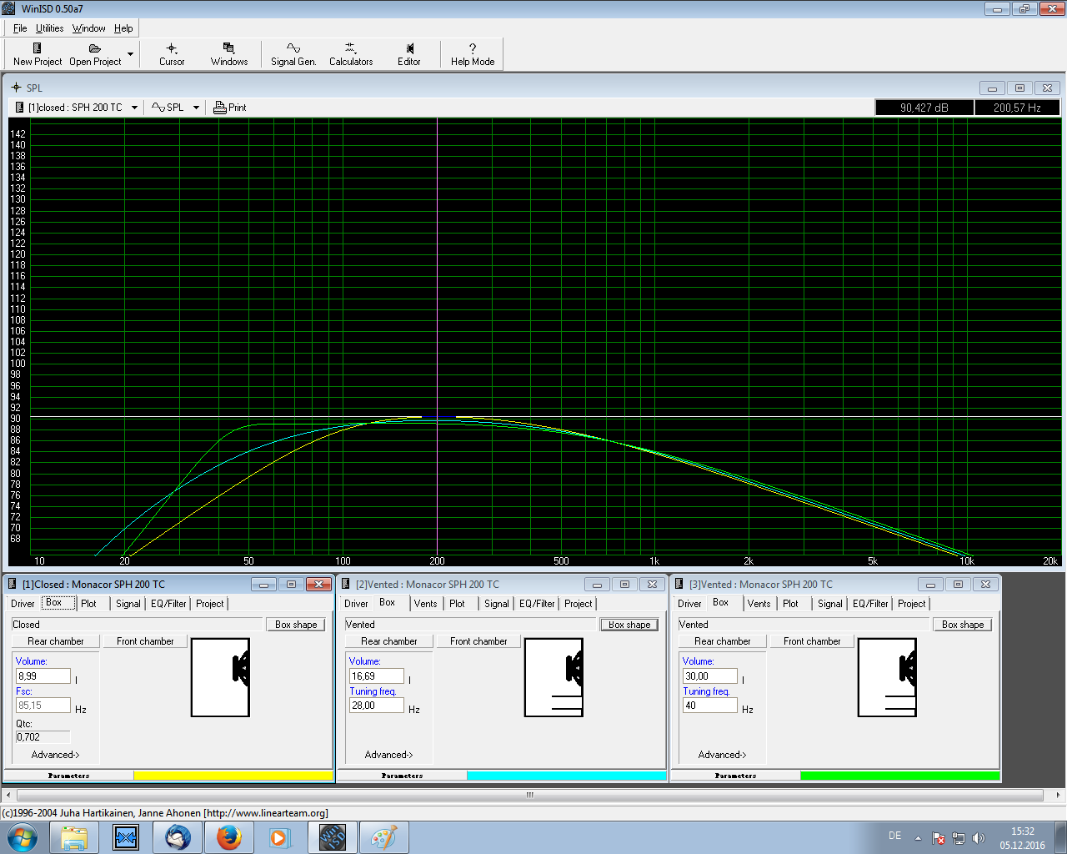Expand the SPL graph type dropdown
This screenshot has width=1067, height=854.
(197, 108)
